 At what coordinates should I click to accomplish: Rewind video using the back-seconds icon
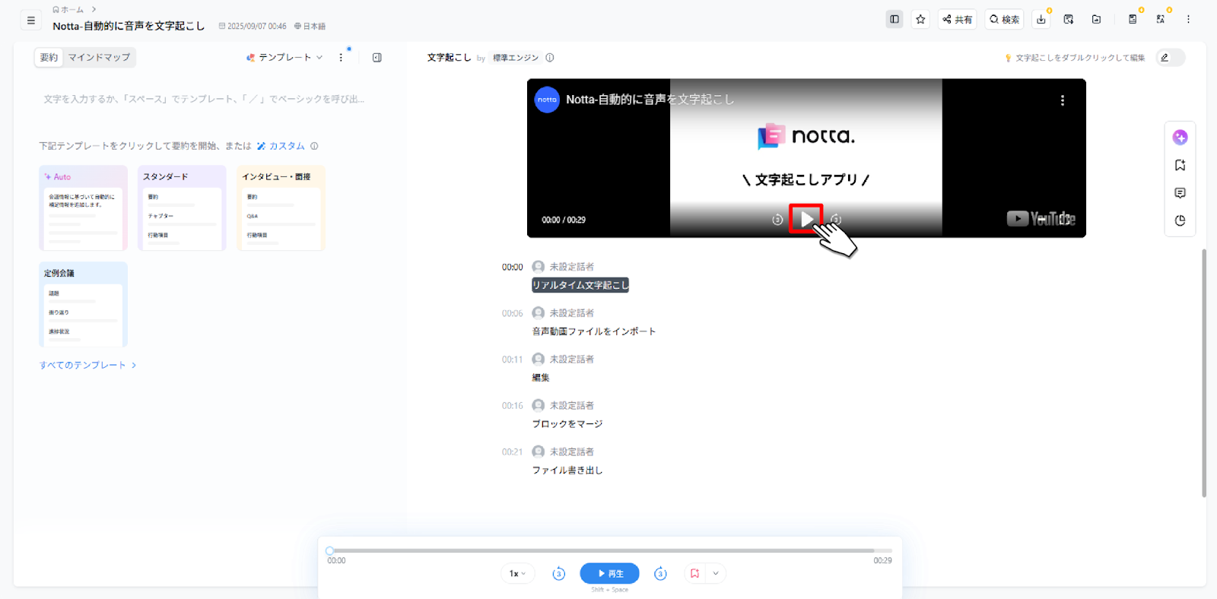point(777,220)
